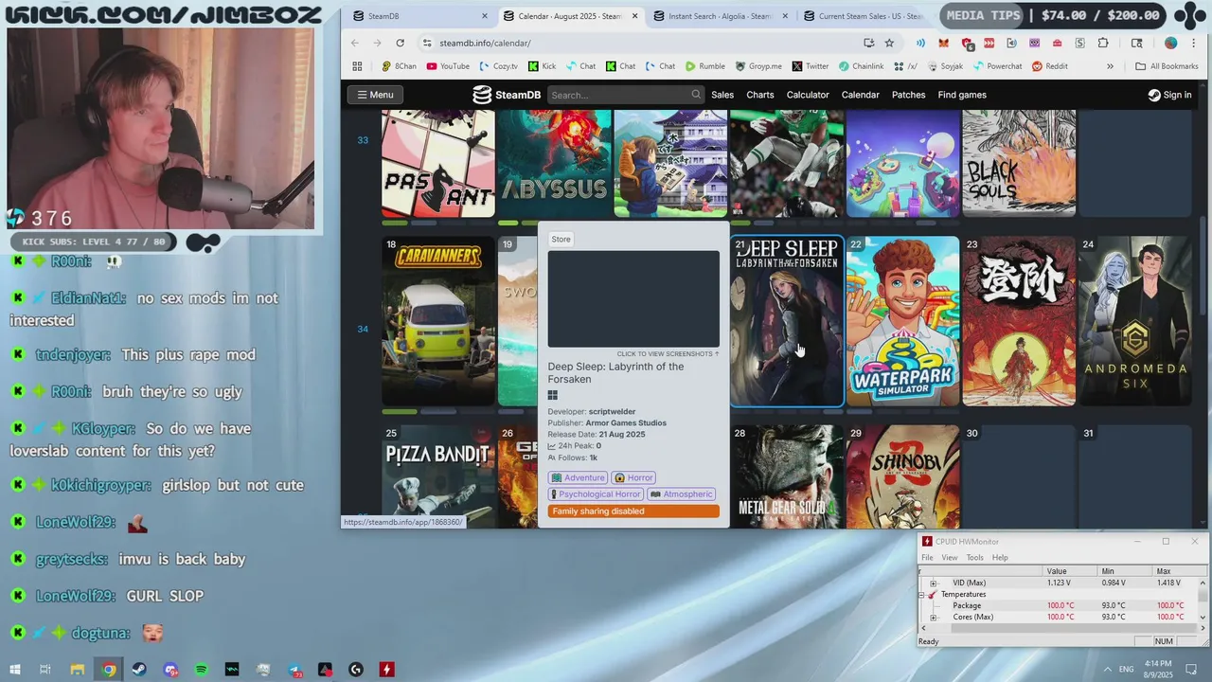Open Steam from the taskbar
This screenshot has height=682, width=1212.
click(x=139, y=670)
